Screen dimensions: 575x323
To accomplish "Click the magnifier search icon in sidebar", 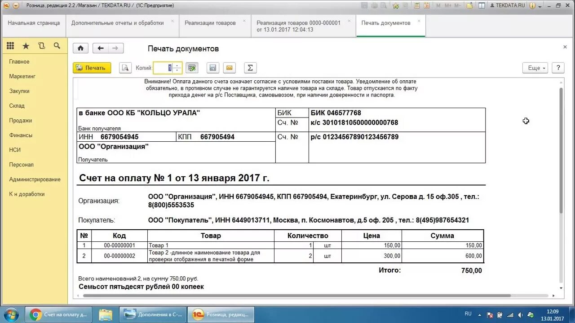I will (x=57, y=46).
